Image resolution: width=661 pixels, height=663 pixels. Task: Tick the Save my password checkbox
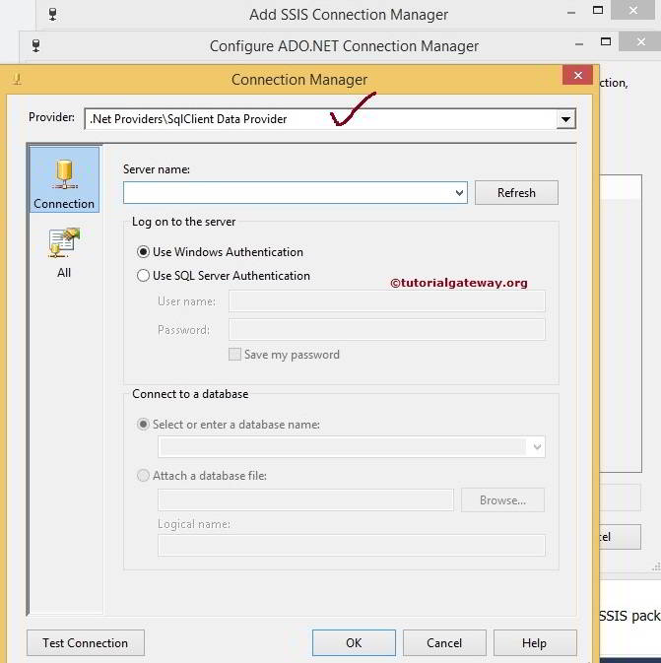pos(234,355)
